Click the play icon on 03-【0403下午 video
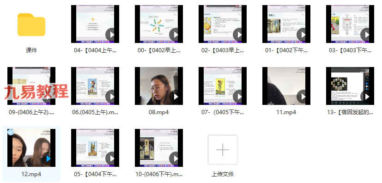382x183 pixels. click(367, 35)
